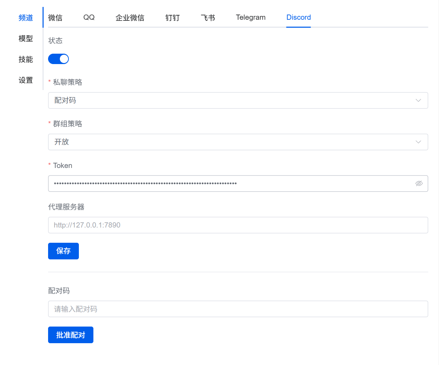Open 设置 in the sidebar
Image resolution: width=440 pixels, height=365 pixels.
point(26,80)
